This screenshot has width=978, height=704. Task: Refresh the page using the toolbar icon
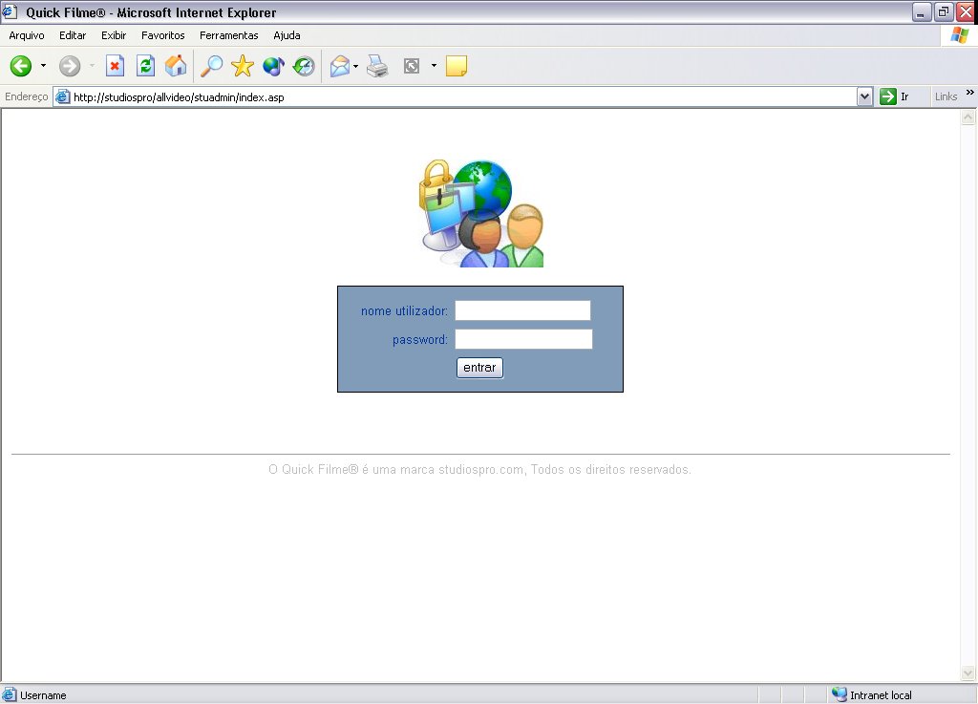(145, 66)
